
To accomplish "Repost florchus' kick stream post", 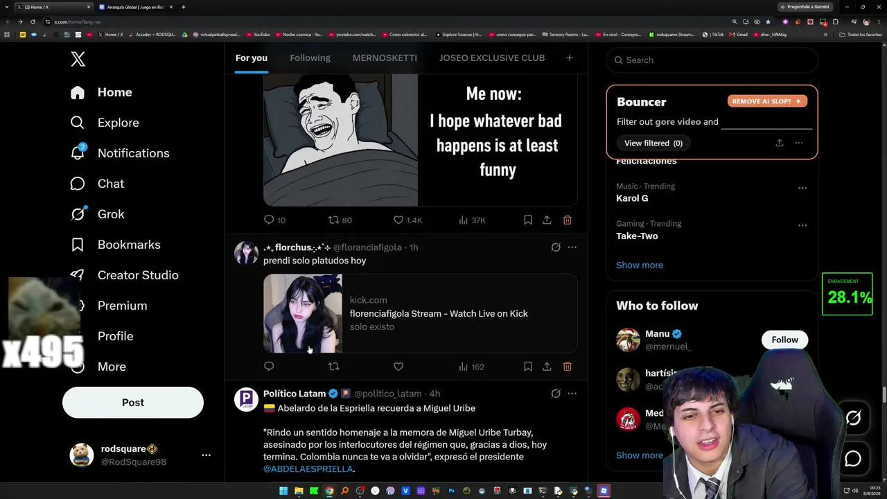I will pos(333,366).
